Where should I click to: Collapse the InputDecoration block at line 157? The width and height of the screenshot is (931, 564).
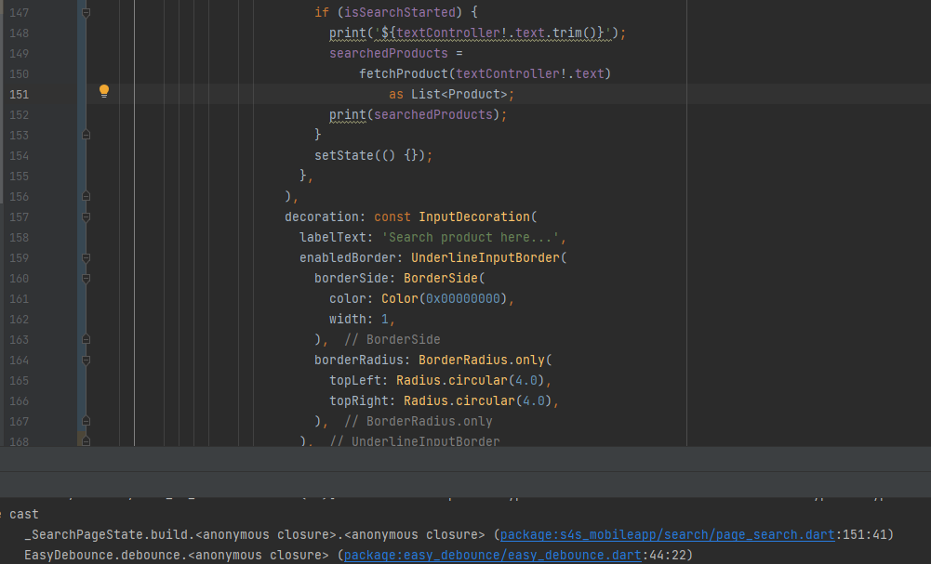pyautogui.click(x=86, y=217)
